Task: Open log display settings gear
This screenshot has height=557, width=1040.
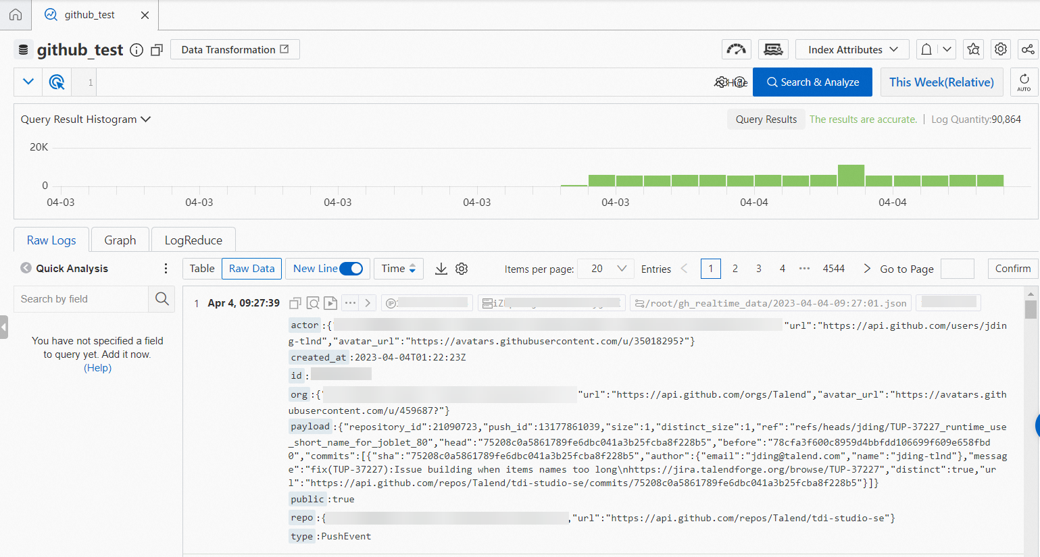Action: pos(462,269)
